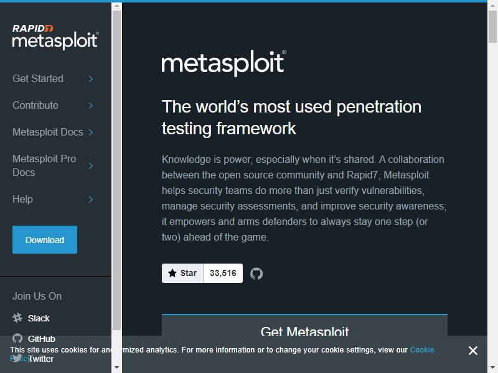Click the sidebar scrollbar down arrow
Screen dimensions: 498x373
coord(116,367)
